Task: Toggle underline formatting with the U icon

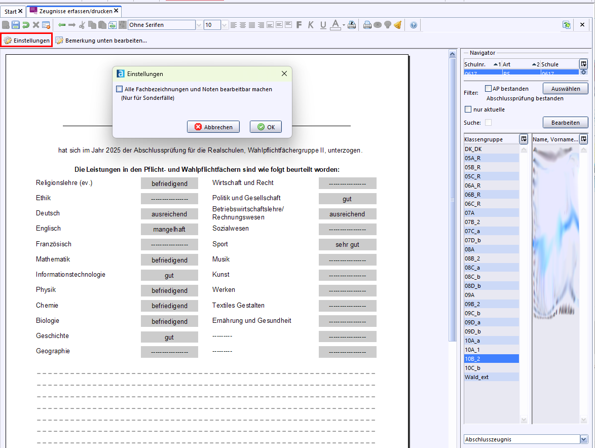Action: 323,25
